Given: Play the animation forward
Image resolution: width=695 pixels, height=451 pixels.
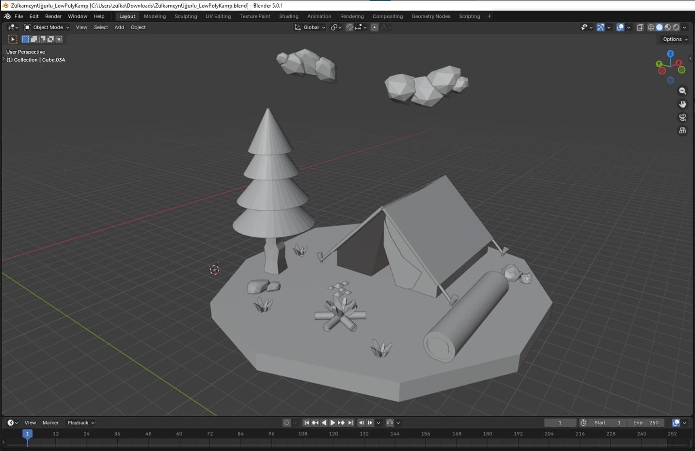Looking at the screenshot, I should coord(332,422).
